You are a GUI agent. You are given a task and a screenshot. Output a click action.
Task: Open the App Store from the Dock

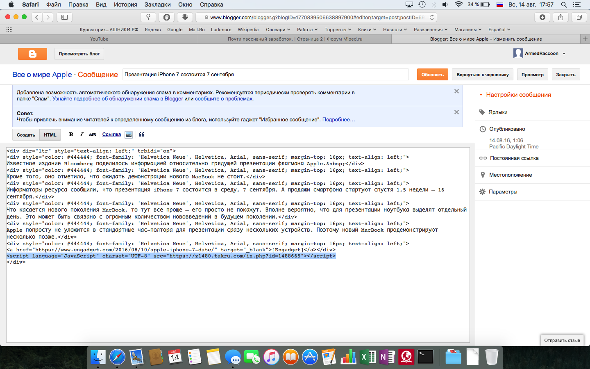point(310,357)
